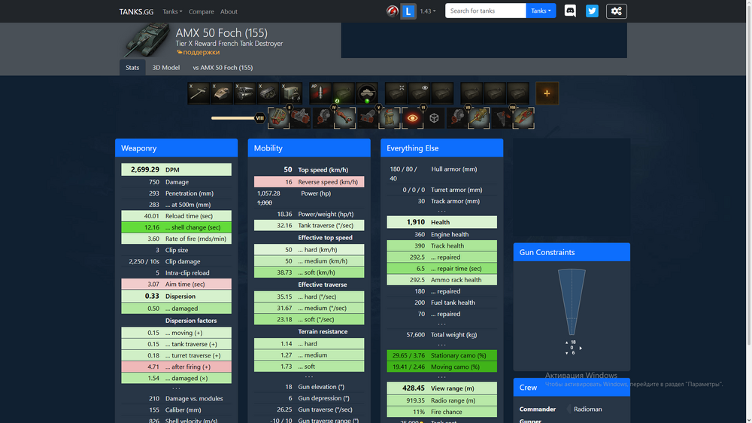Choose the AP shell ammo icon

tap(320, 93)
